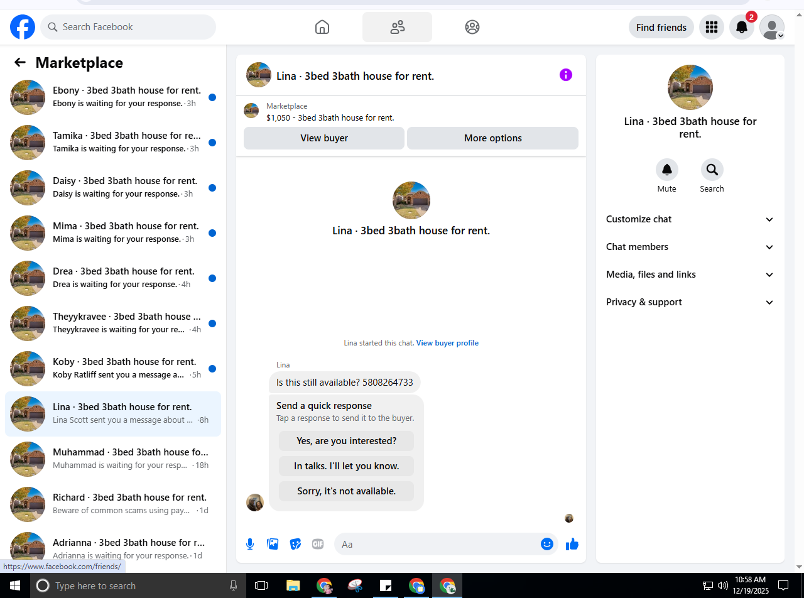Click Windows 'Type here to search' box
This screenshot has width=804, height=598.
pos(138,585)
